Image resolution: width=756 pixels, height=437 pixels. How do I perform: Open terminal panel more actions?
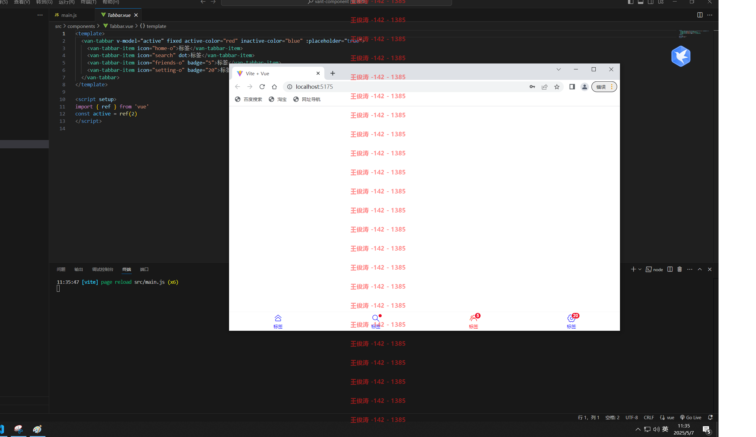tap(690, 269)
